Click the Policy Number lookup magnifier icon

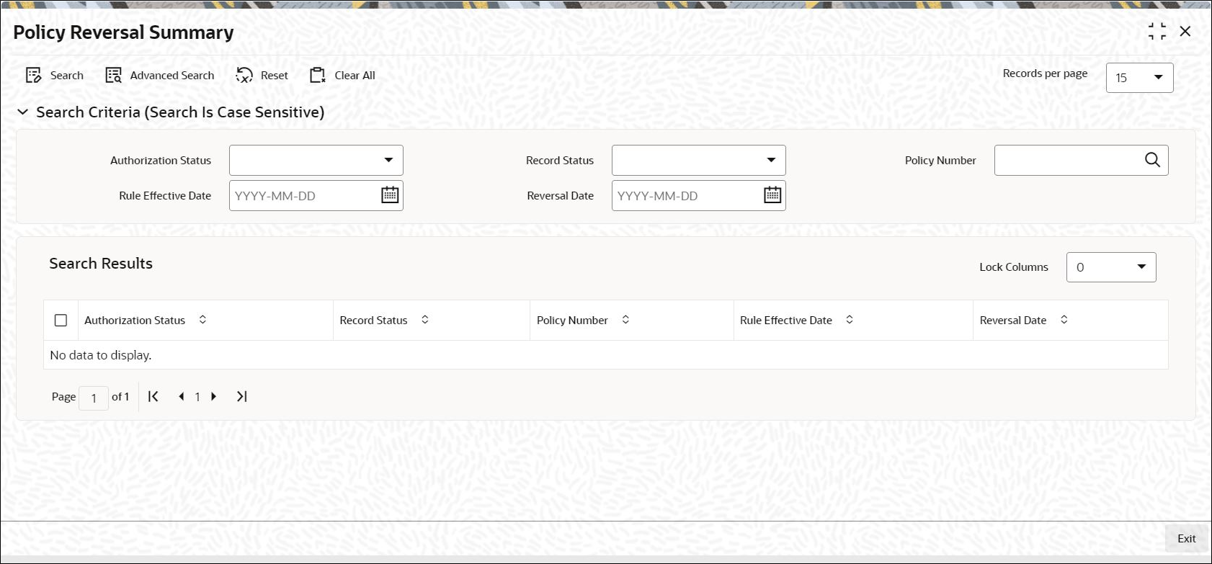pos(1152,160)
